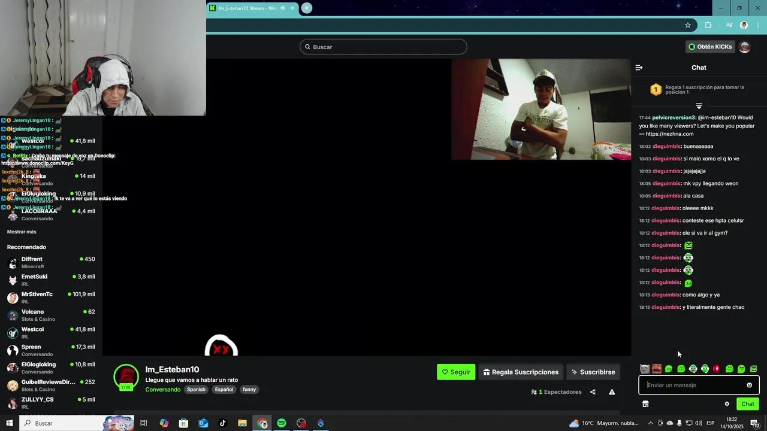Open a new browser tab
This screenshot has width=767, height=431.
(x=306, y=8)
